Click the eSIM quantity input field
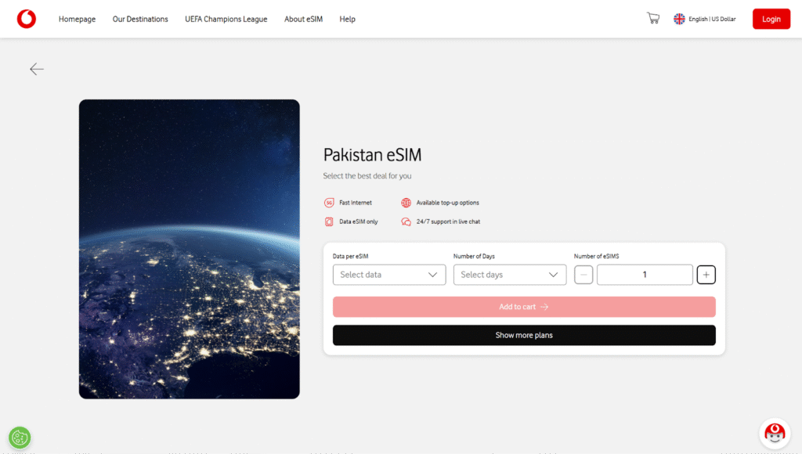802x454 pixels. click(x=644, y=275)
